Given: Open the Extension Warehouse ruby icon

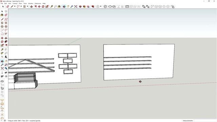Looking at the screenshot, I should [93, 6].
